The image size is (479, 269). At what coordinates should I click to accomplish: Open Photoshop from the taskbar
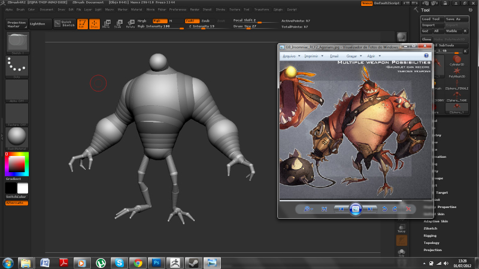coord(156,262)
